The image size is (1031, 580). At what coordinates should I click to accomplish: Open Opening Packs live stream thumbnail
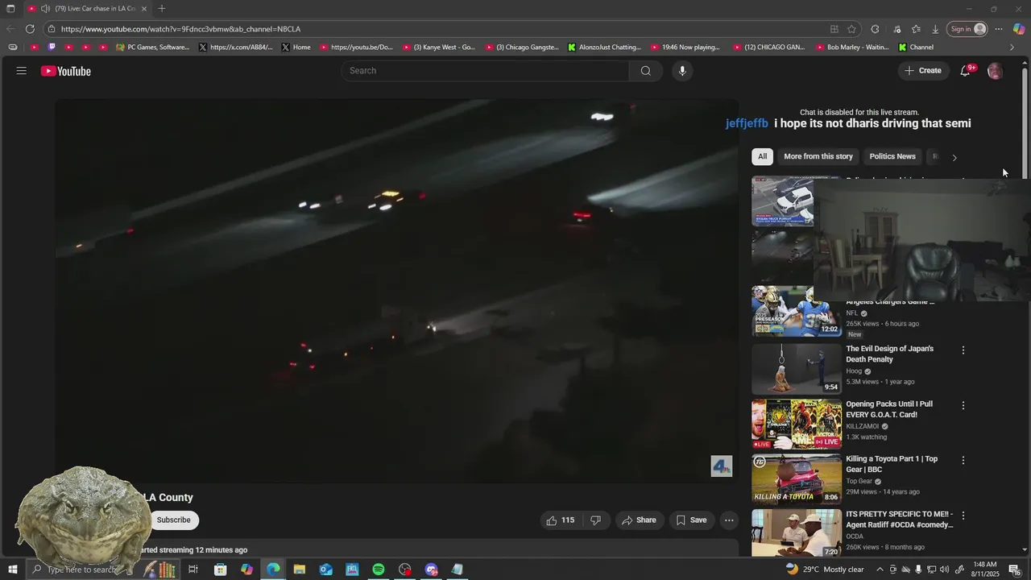pyautogui.click(x=796, y=424)
